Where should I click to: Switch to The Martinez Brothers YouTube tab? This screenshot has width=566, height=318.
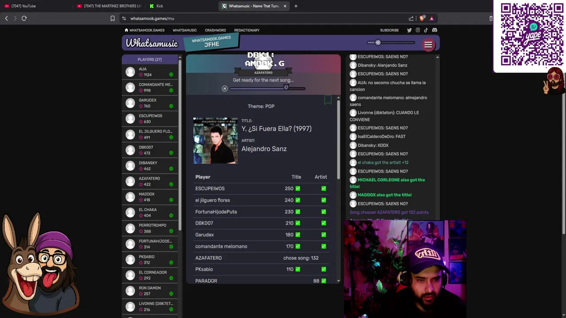click(109, 6)
